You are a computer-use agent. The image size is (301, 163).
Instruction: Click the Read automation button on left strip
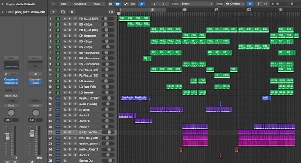click(x=11, y=105)
